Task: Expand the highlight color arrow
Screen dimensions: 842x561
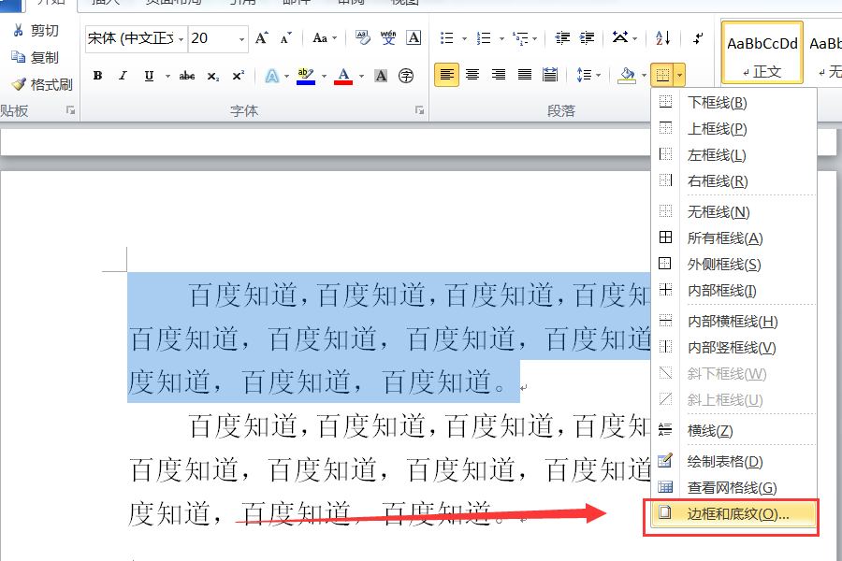Action: click(x=324, y=77)
